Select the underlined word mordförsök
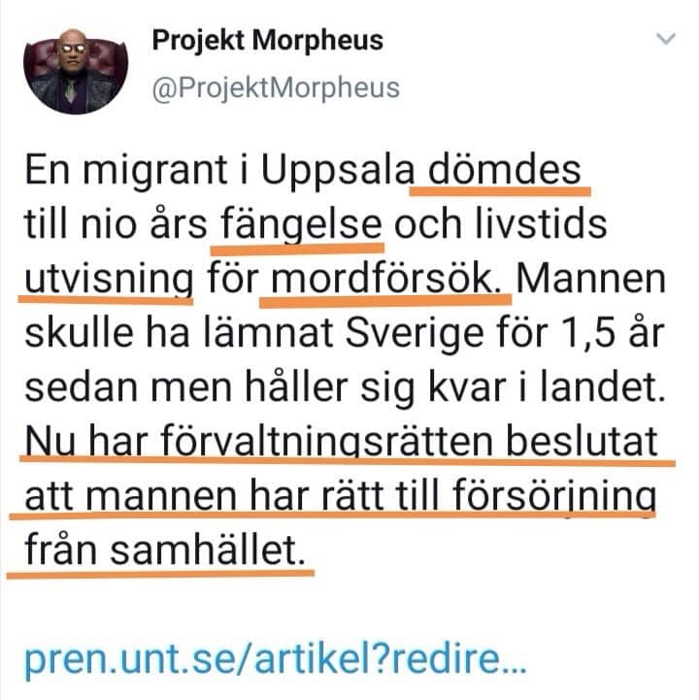Image resolution: width=699 pixels, height=700 pixels. (x=386, y=279)
